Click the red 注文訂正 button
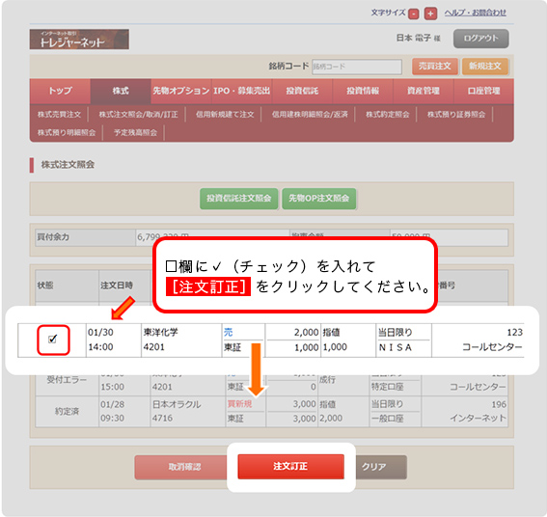 click(290, 467)
